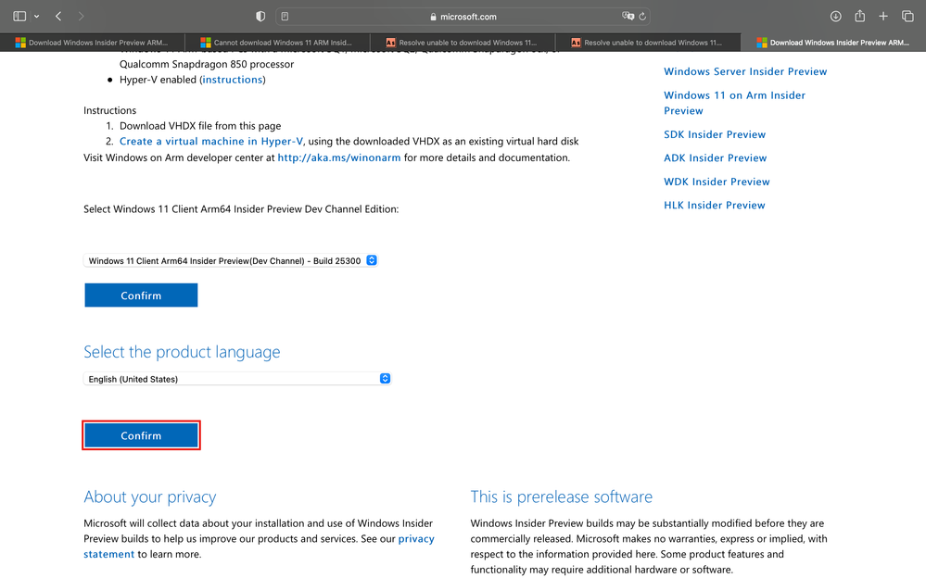Click 'Download VHDX file from this page' text

(200, 126)
